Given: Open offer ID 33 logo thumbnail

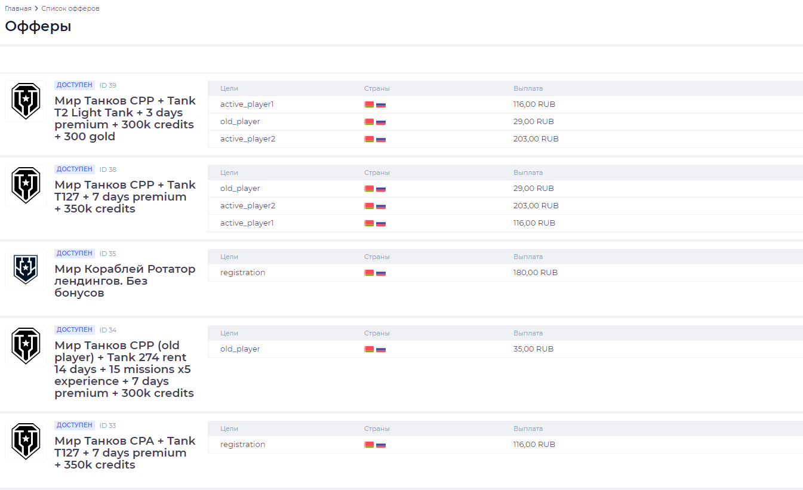Looking at the screenshot, I should tap(26, 442).
